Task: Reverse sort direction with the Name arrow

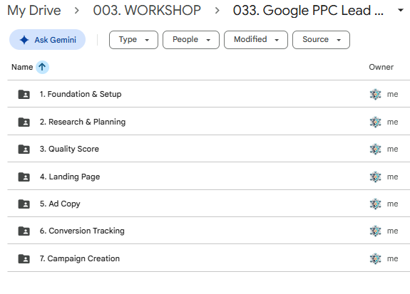Action: (42, 67)
